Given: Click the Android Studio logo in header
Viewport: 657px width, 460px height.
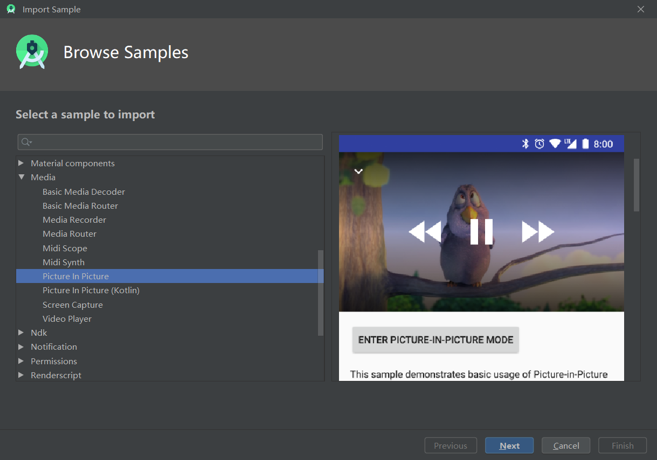Looking at the screenshot, I should pyautogui.click(x=32, y=52).
